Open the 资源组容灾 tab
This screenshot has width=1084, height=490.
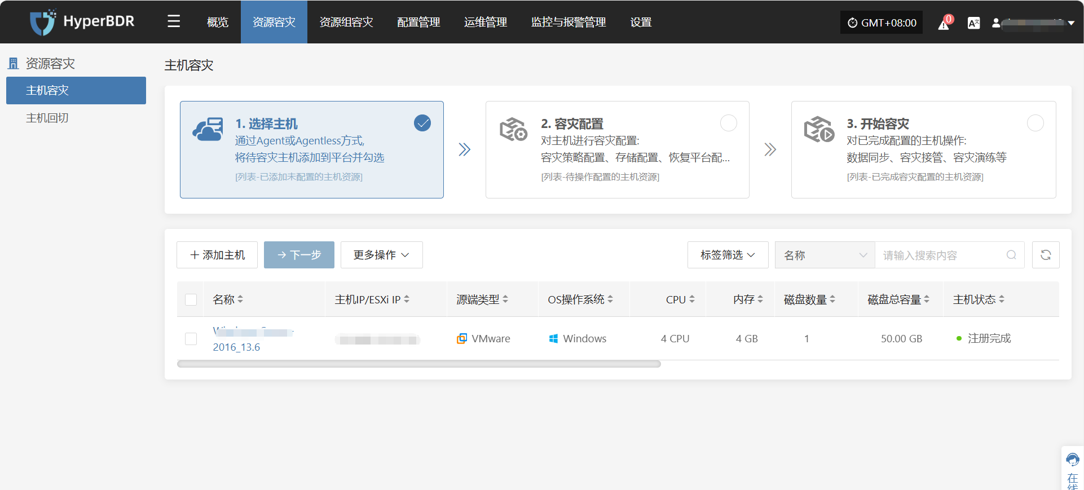[346, 22]
